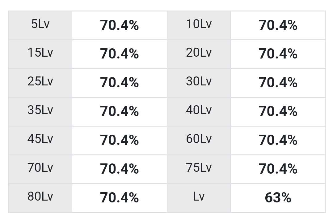The image size is (333, 221).
Task: Click the 63% value cell
Action: (278, 198)
